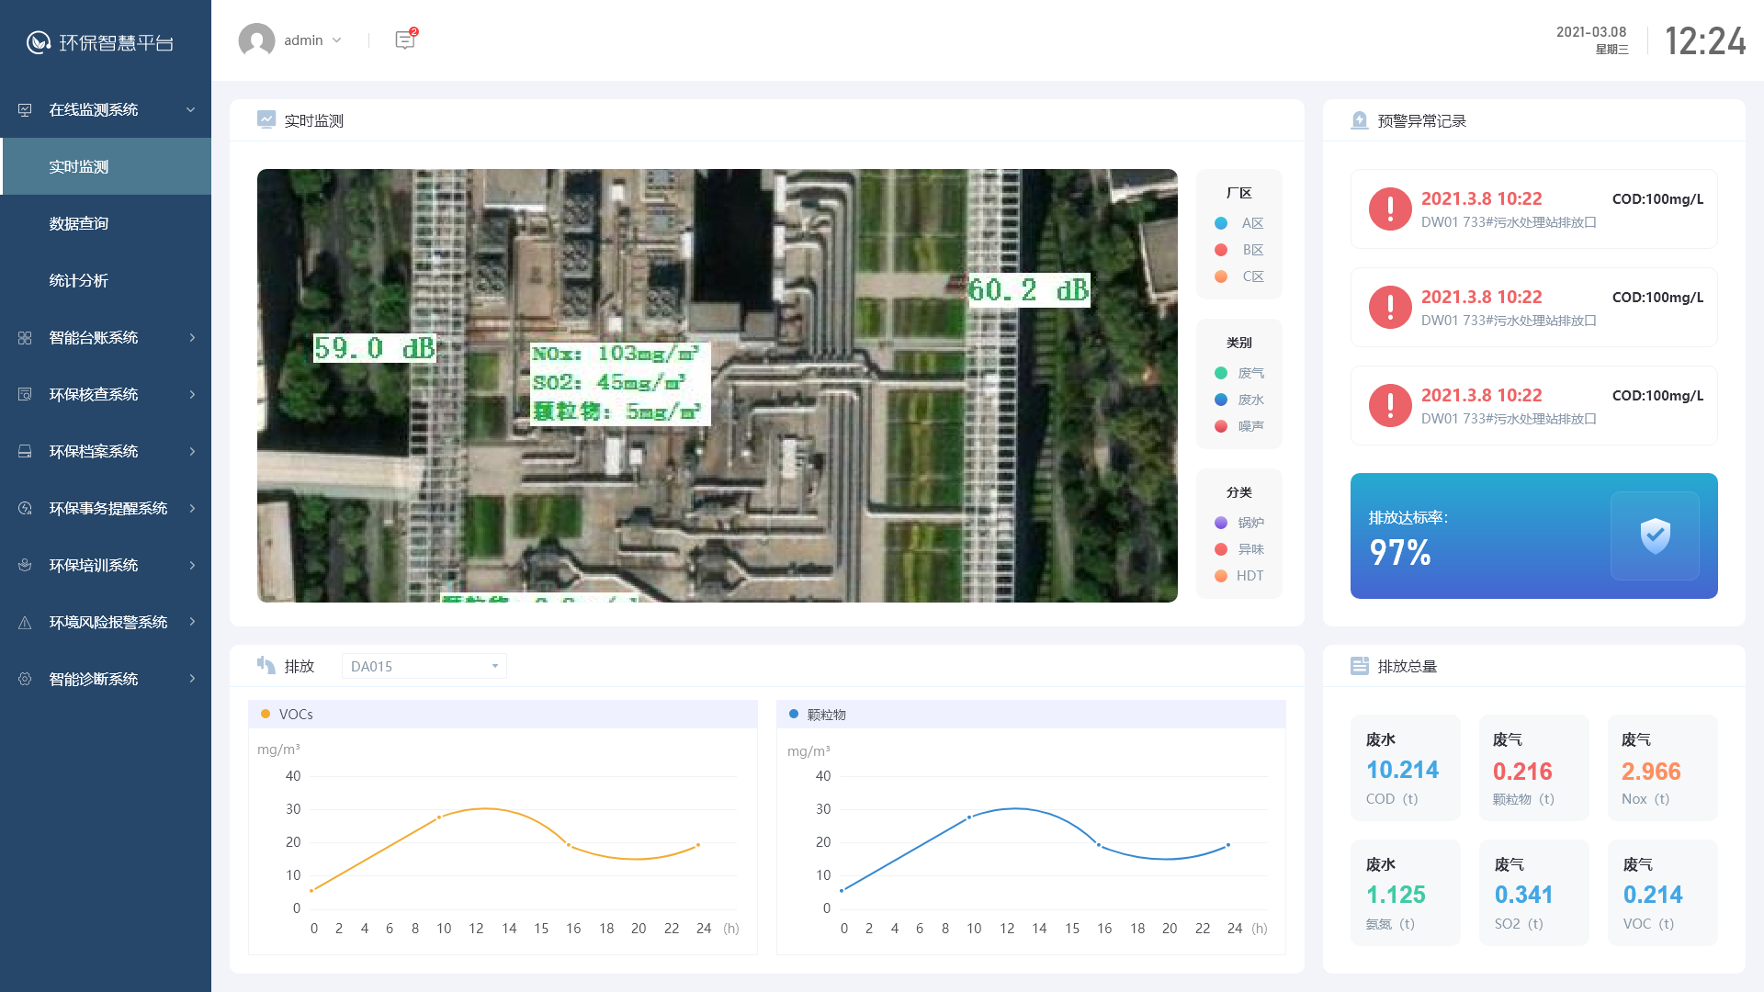Click the 废水 氨氮 1.125 card
The width and height of the screenshot is (1764, 992).
(1405, 893)
